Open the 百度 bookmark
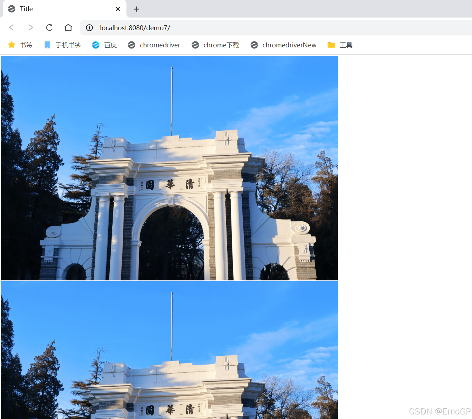The width and height of the screenshot is (472, 419). (104, 45)
